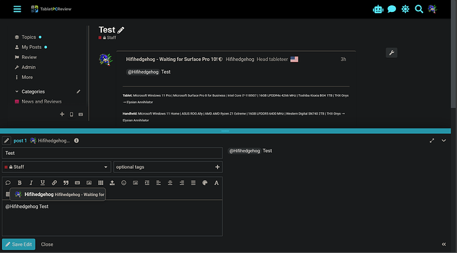
Task: Add a custom sidebar section
Action: click(62, 115)
